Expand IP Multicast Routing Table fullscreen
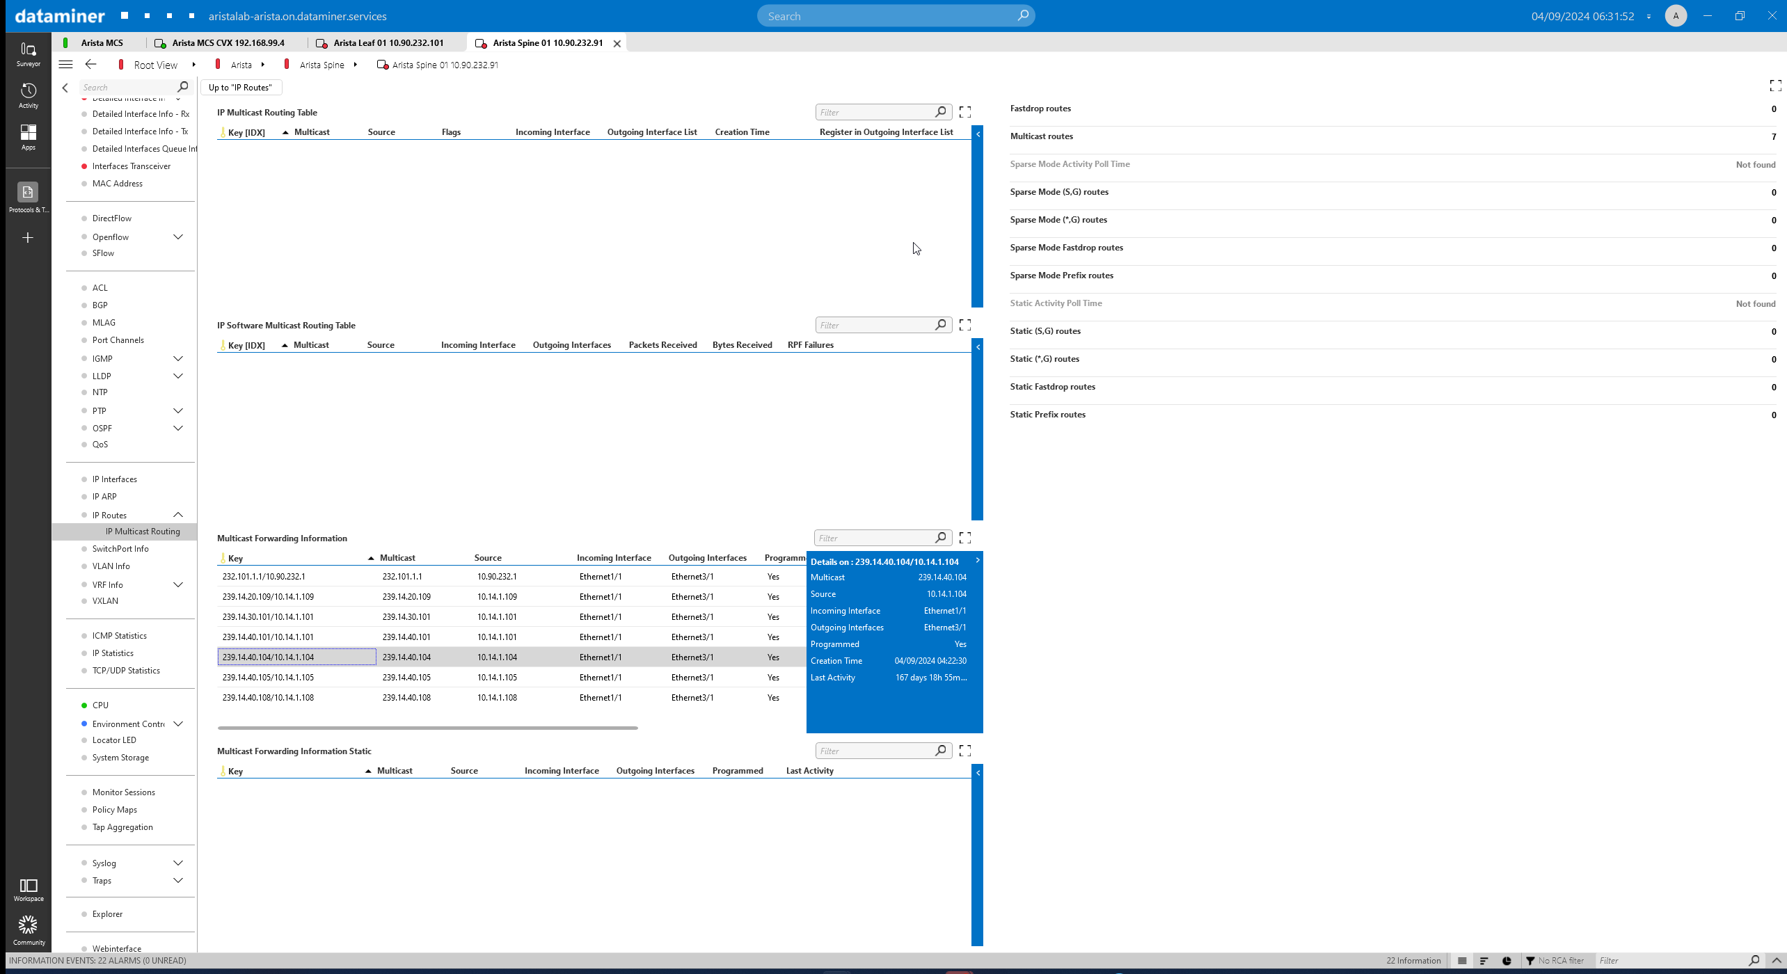The image size is (1787, 974). coord(965,112)
